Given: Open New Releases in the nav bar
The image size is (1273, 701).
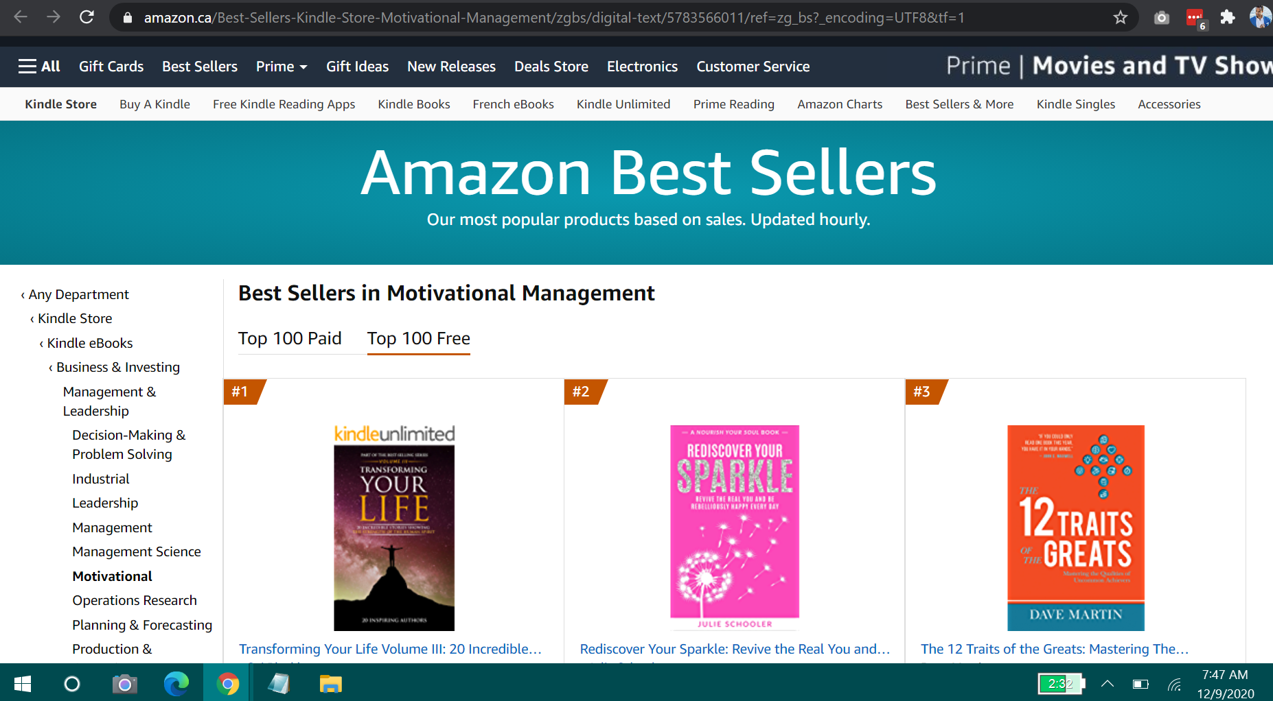Looking at the screenshot, I should pos(451,67).
